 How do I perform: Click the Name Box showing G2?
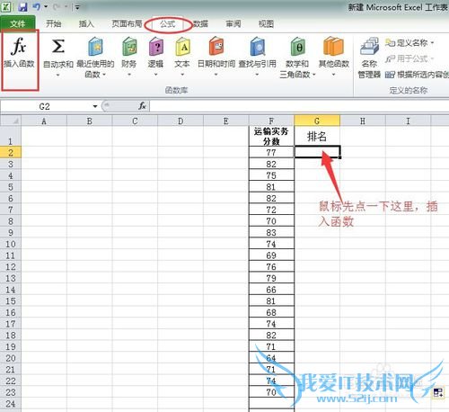point(45,106)
